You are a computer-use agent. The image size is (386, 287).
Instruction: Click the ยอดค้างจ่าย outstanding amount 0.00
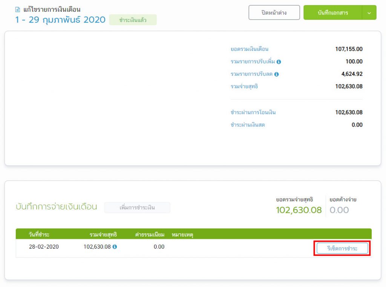pyautogui.click(x=339, y=210)
